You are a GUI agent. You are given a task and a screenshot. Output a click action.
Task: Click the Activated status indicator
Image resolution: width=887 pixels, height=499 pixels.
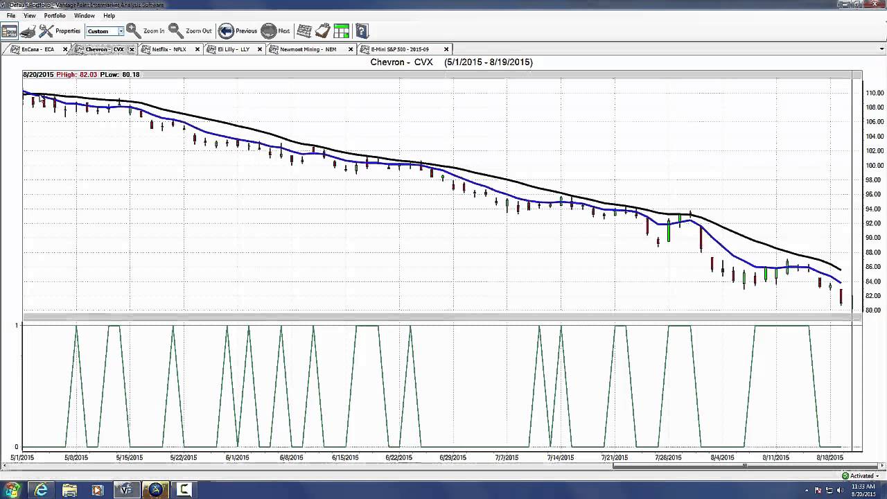pos(861,475)
